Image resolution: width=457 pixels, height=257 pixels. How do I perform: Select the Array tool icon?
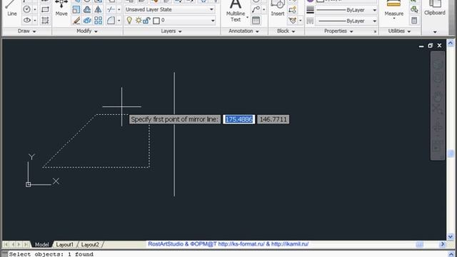(98, 20)
